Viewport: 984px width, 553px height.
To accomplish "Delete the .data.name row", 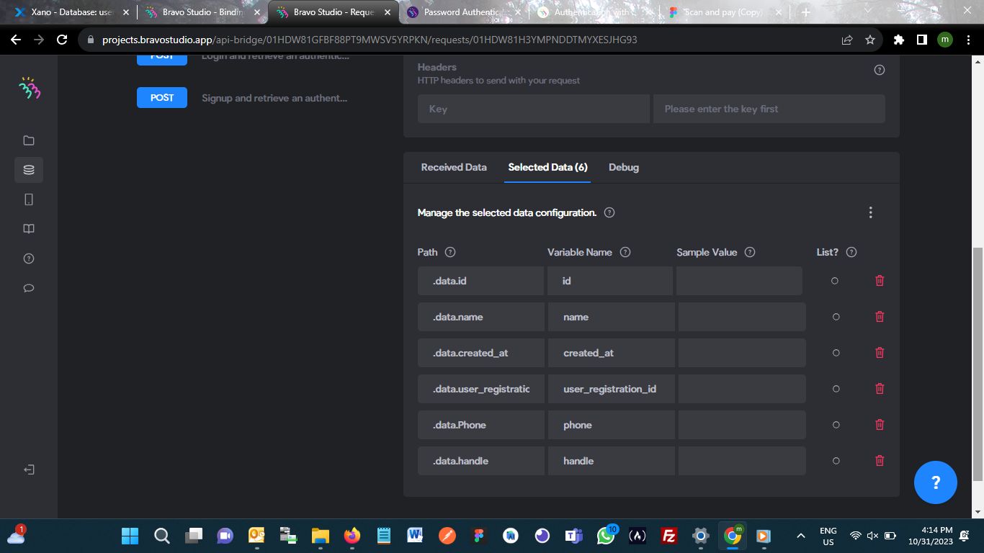I will pos(880,316).
